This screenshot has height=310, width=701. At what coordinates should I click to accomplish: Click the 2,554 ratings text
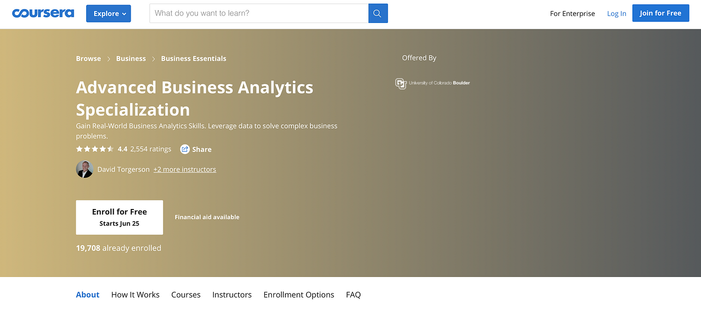(151, 149)
